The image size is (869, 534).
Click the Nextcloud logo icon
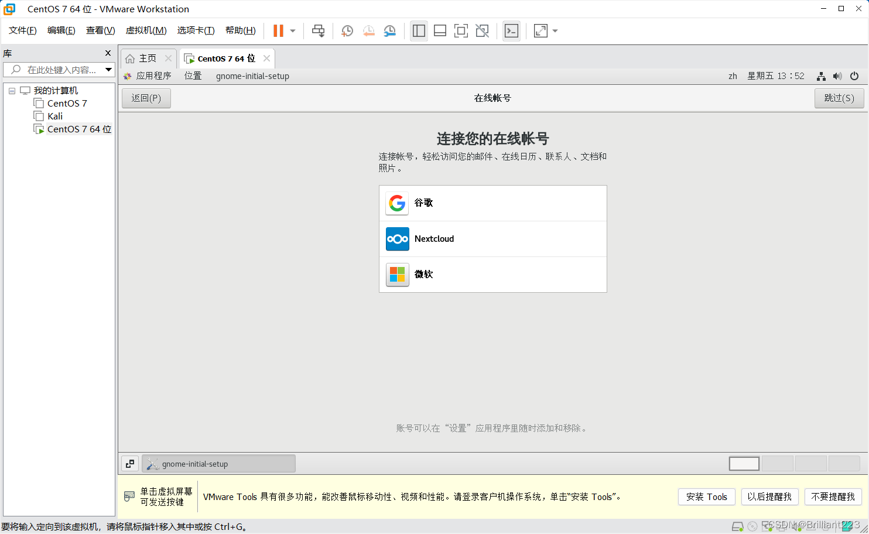(x=397, y=239)
